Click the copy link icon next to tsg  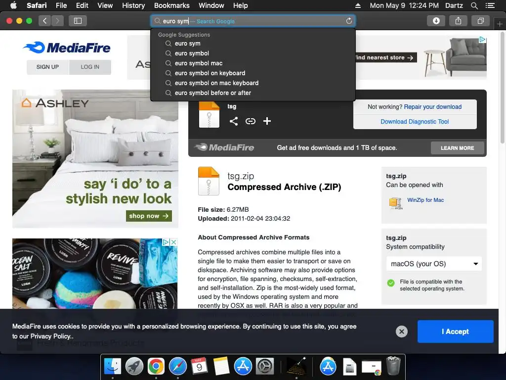point(251,121)
